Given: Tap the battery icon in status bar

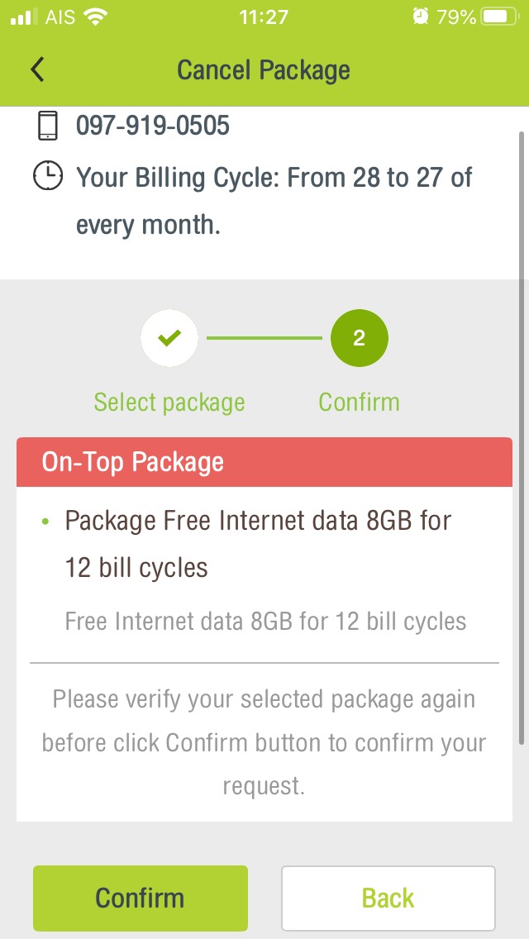Looking at the screenshot, I should click(501, 17).
